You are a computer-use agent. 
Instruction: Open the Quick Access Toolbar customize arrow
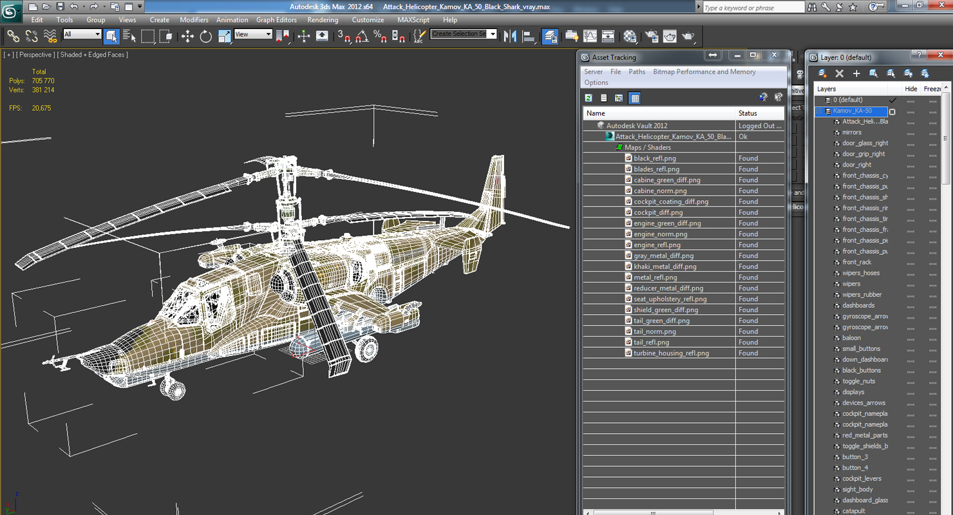pyautogui.click(x=140, y=6)
